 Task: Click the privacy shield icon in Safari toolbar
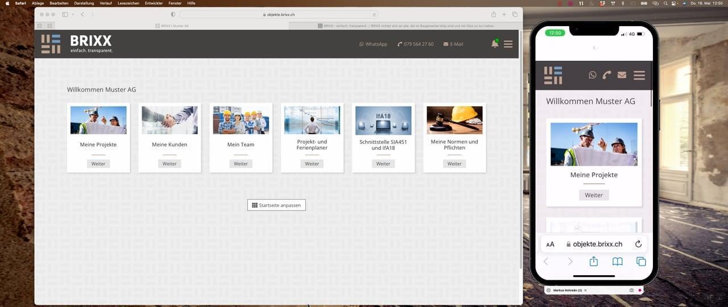tap(173, 14)
